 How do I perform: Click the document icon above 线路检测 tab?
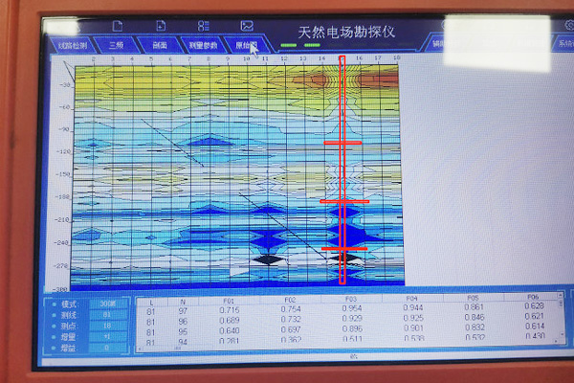[118, 26]
